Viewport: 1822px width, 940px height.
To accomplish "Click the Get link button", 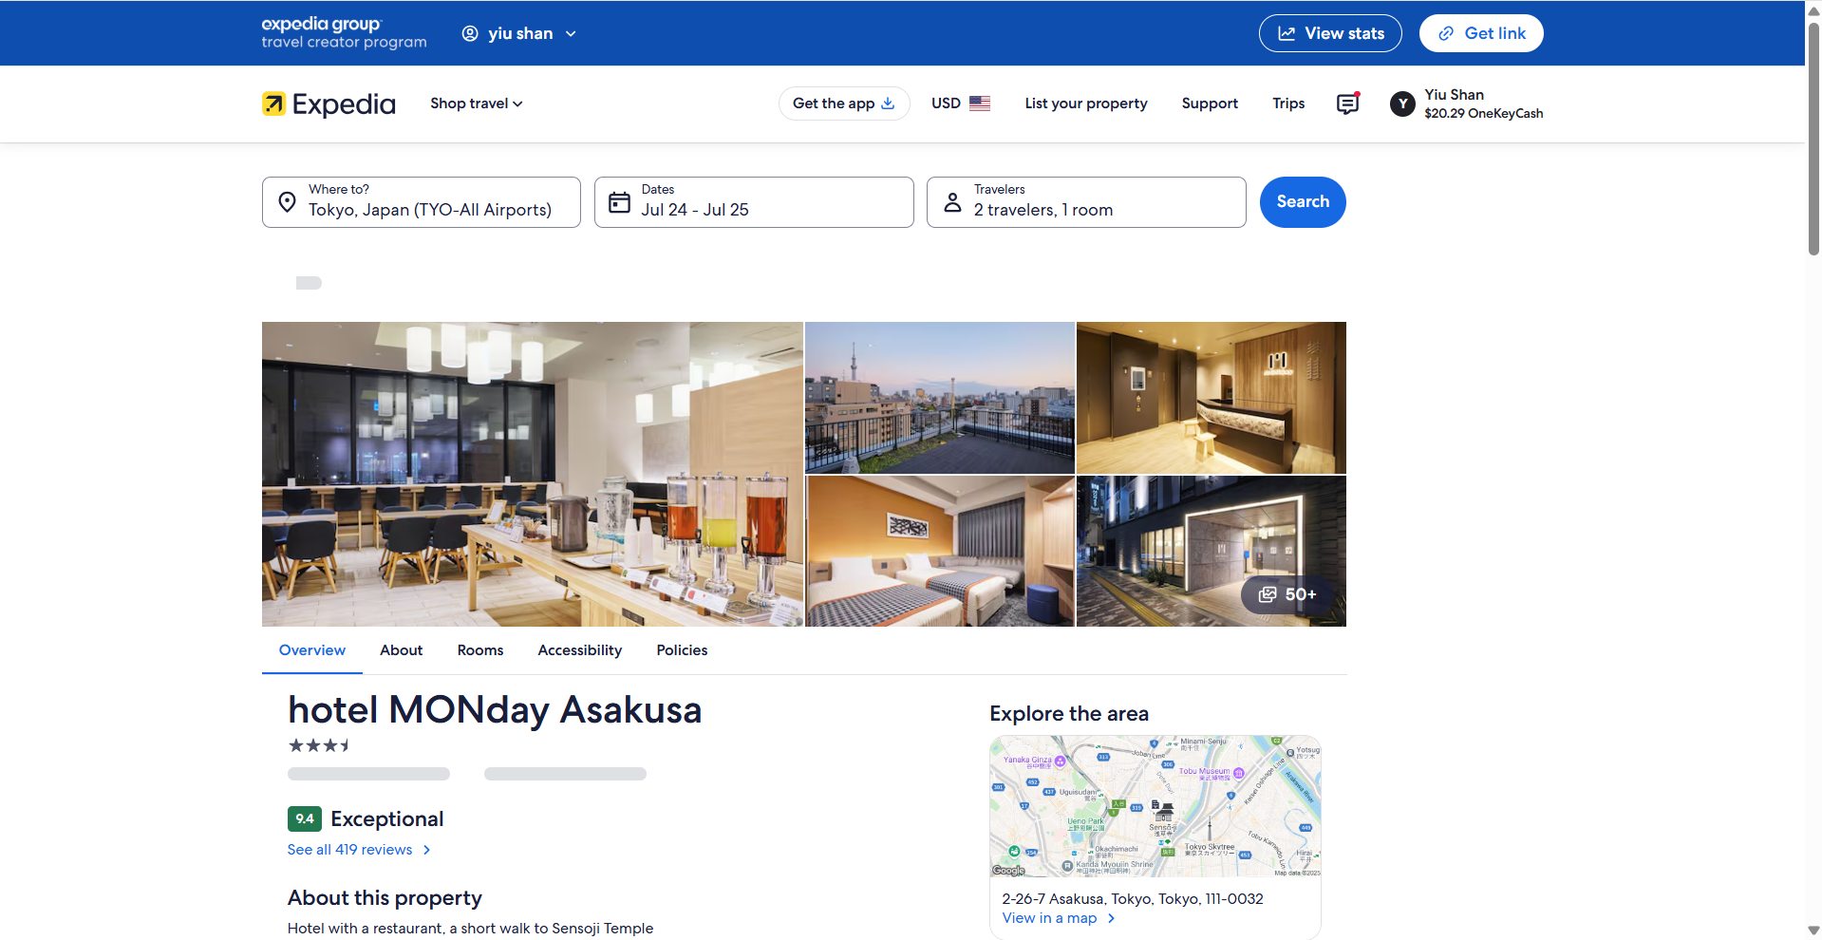I will (x=1480, y=33).
